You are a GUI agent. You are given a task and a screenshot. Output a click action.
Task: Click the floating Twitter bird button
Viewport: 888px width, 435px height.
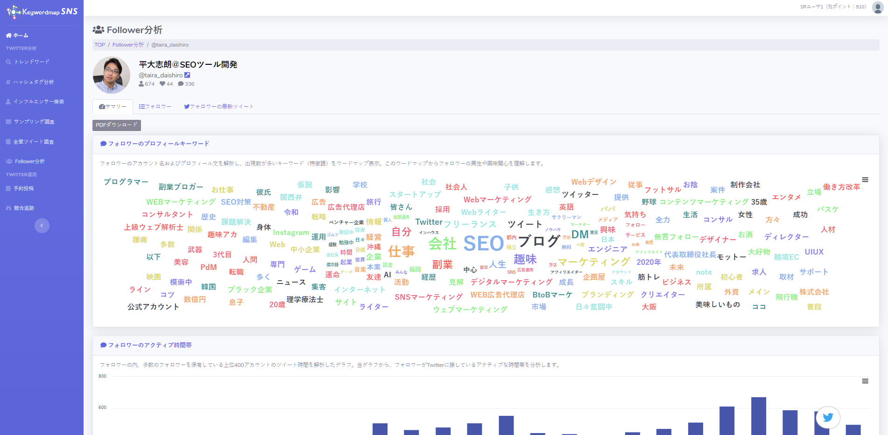tap(828, 417)
